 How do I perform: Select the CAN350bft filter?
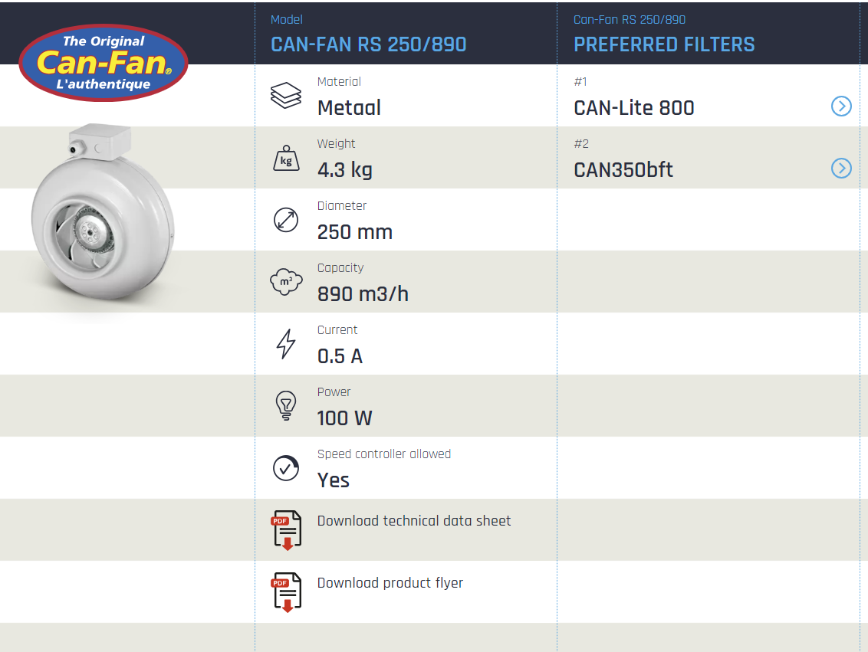pyautogui.click(x=623, y=170)
